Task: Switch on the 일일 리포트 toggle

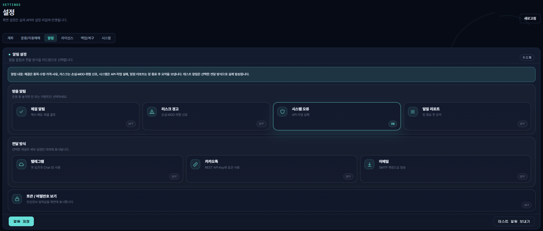Action: (x=522, y=124)
